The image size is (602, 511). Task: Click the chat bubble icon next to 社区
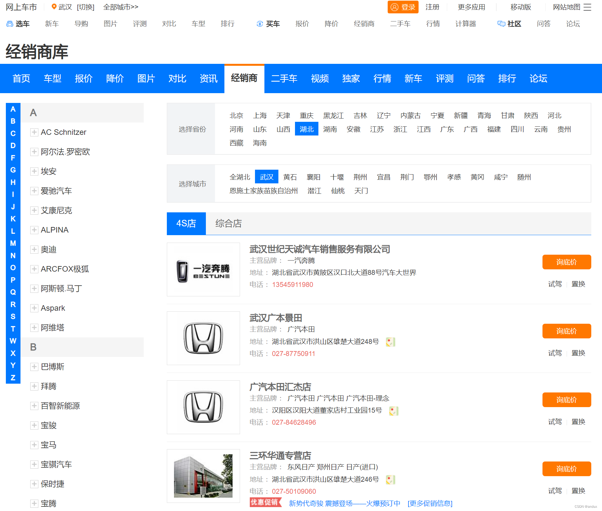tap(501, 24)
